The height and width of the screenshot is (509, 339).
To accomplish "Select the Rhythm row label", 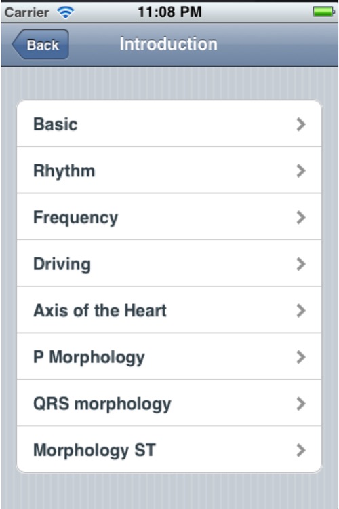I will coord(64,171).
